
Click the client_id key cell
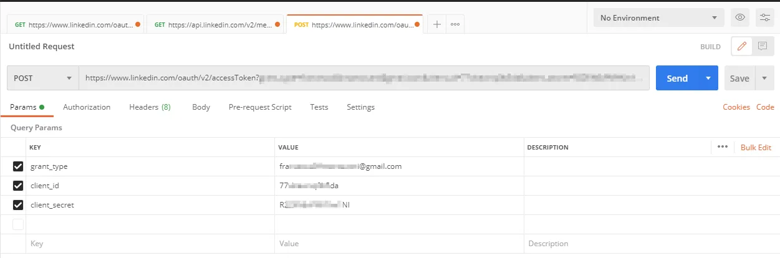150,186
